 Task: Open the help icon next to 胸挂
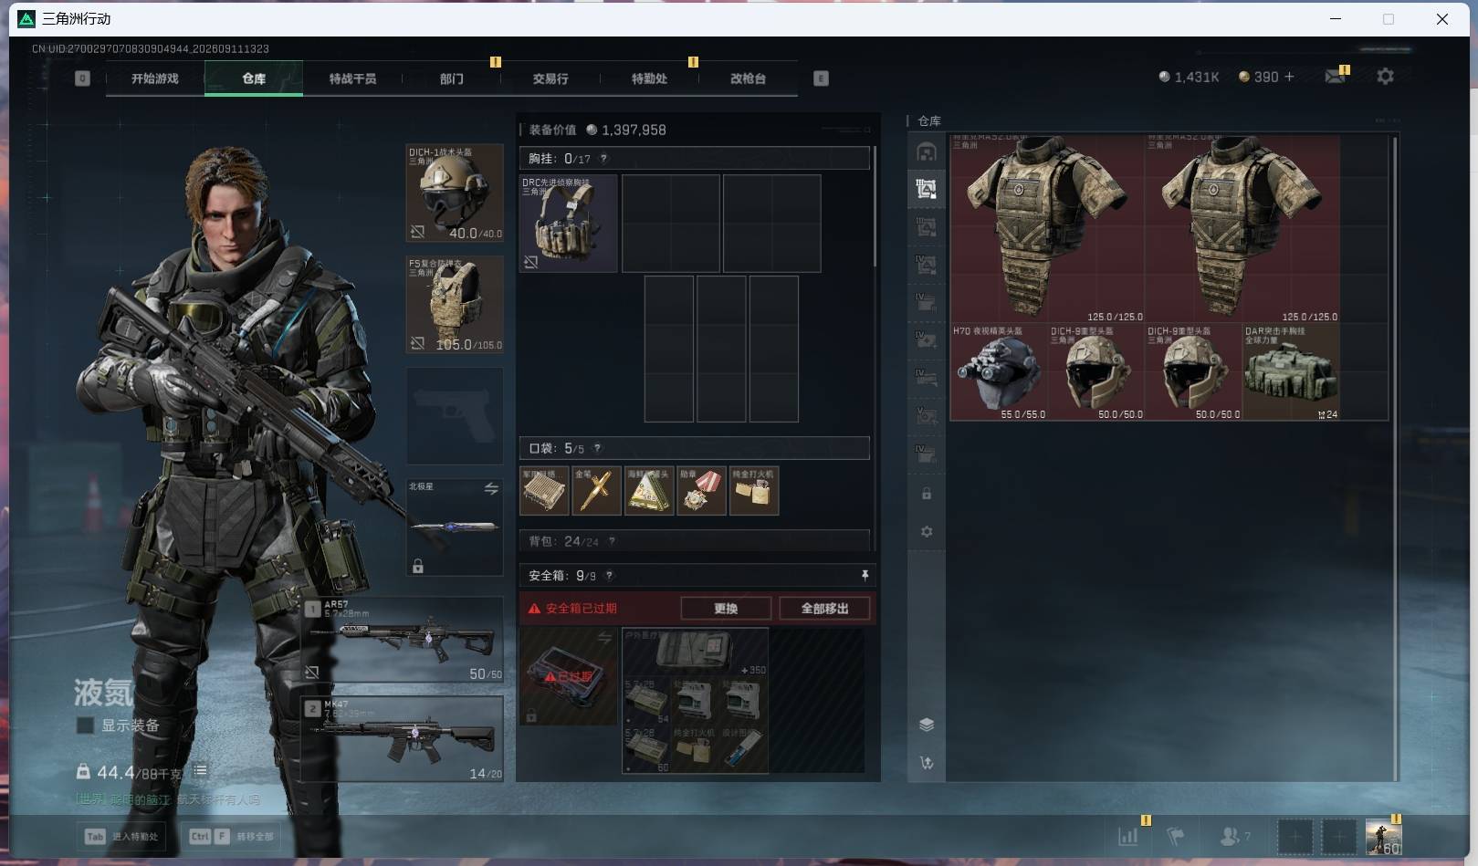[603, 159]
